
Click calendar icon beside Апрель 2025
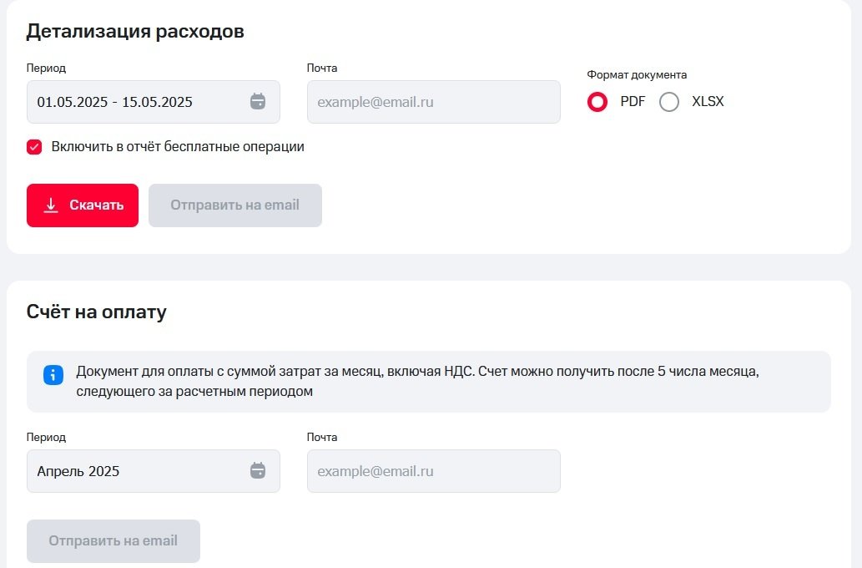tap(258, 471)
